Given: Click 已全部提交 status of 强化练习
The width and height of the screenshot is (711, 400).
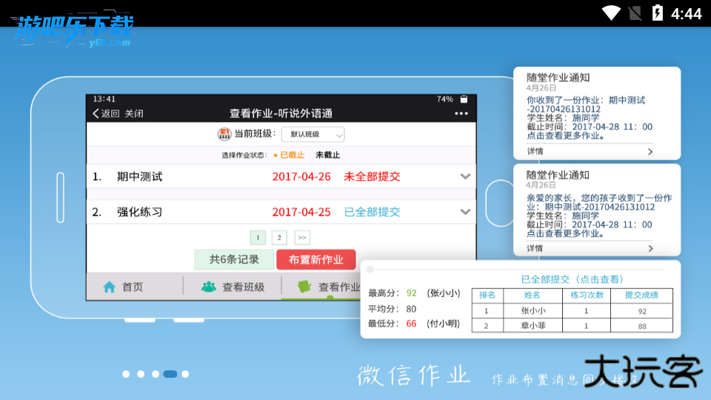Looking at the screenshot, I should tap(372, 212).
